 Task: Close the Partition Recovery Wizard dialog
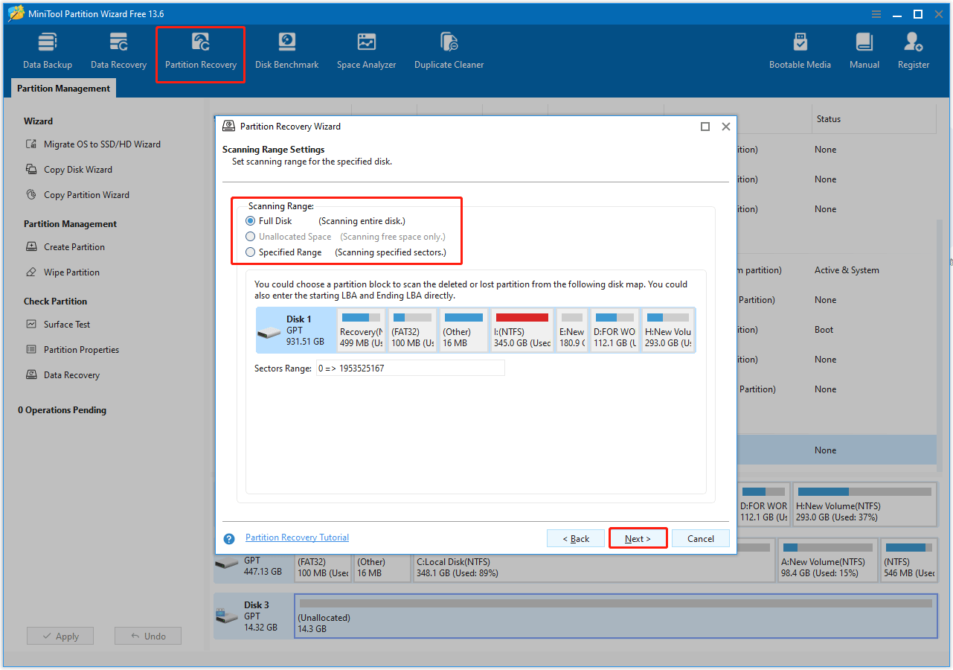coord(726,127)
